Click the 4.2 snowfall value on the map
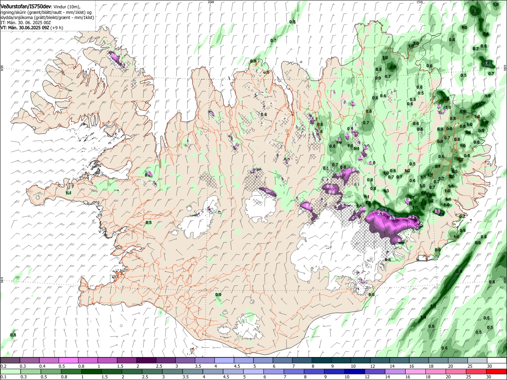507x380 pixels. [411, 217]
